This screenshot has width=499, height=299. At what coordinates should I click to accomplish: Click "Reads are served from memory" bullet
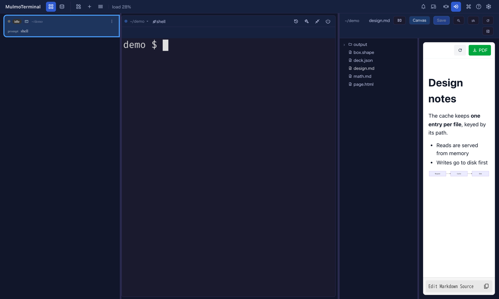[457, 149]
